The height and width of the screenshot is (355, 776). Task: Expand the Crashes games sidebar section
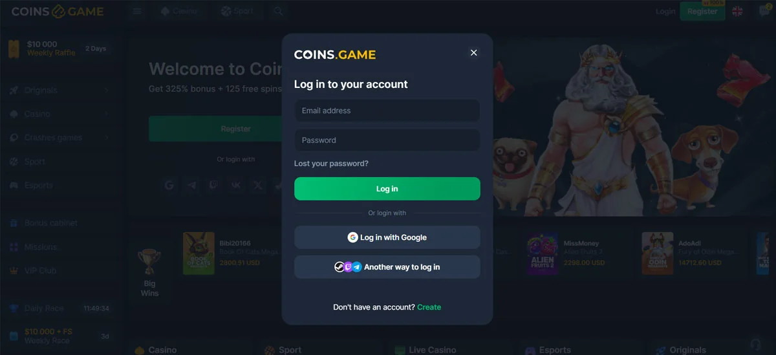(x=58, y=138)
